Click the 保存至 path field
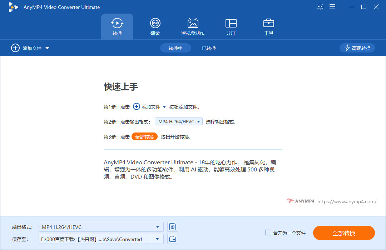Image resolution: width=386 pixels, height=250 pixels. 94,239
